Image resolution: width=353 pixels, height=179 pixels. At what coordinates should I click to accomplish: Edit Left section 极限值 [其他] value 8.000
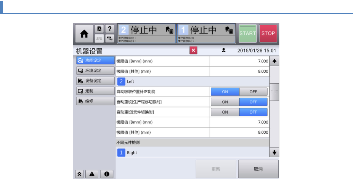point(239,132)
